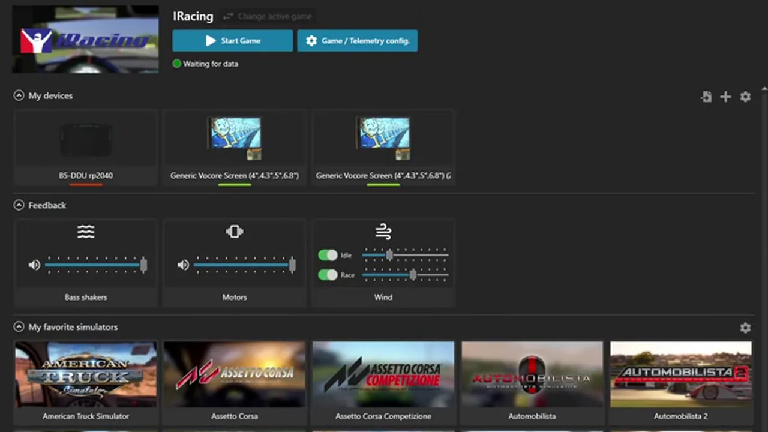The image size is (768, 432).
Task: Click the Bass shakers wave icon
Action: tap(86, 232)
